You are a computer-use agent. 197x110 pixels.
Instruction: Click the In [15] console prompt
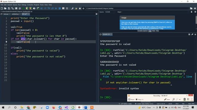pos(106,97)
